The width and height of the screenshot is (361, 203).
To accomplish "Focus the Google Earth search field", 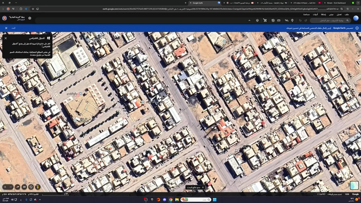I will pyautogui.click(x=331, y=20).
